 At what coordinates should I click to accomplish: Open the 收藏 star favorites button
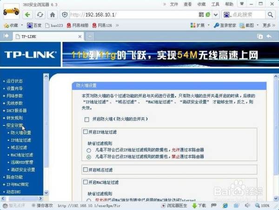11,26
